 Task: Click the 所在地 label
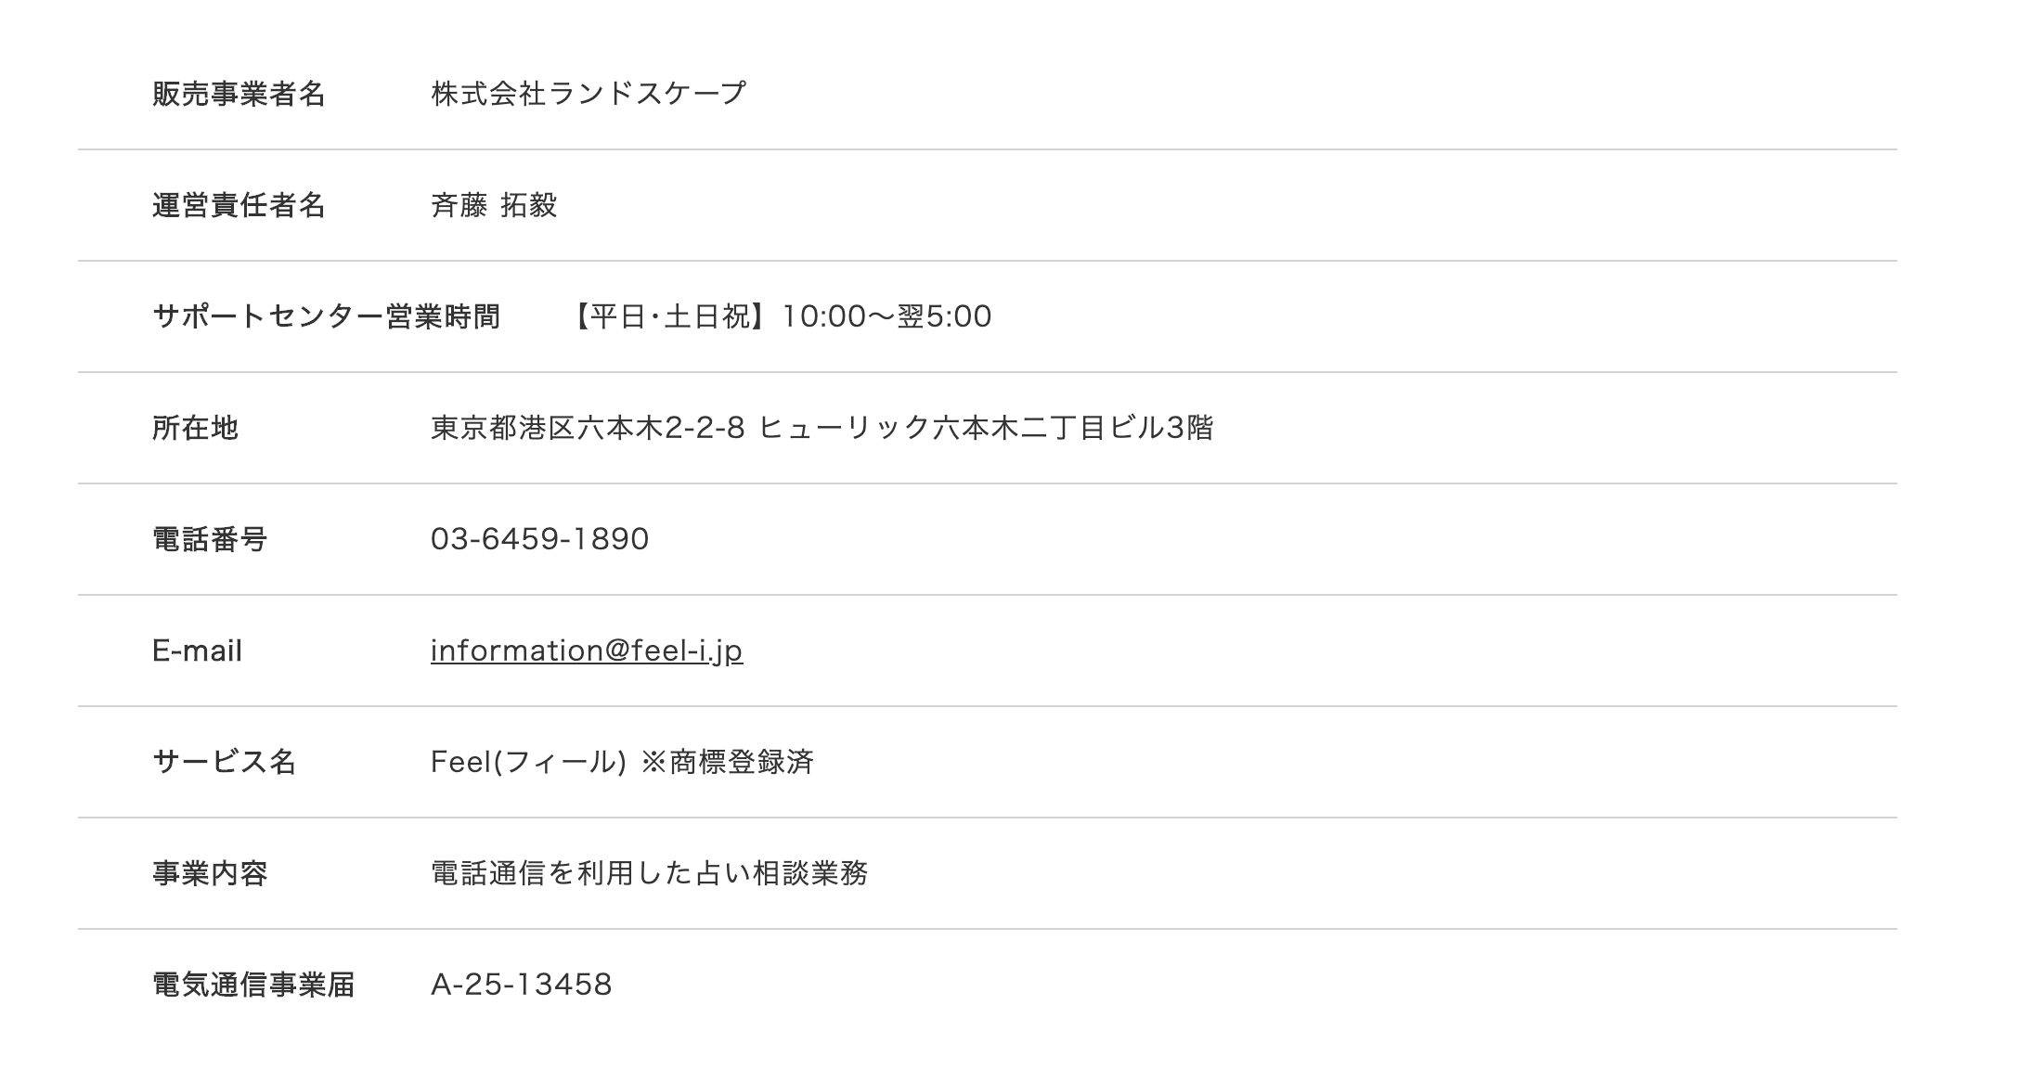pyautogui.click(x=195, y=428)
